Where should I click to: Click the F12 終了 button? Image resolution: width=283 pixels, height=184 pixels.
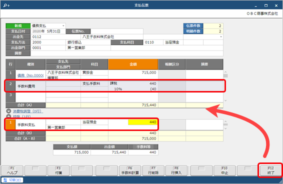coord(270,170)
